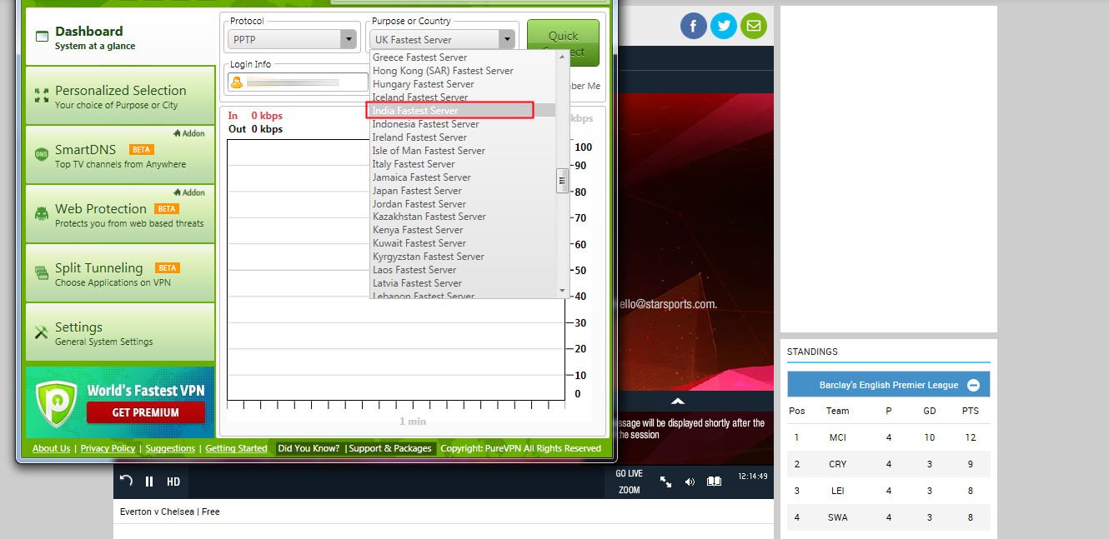Select Kazakhstan Fastest Server

(463, 217)
